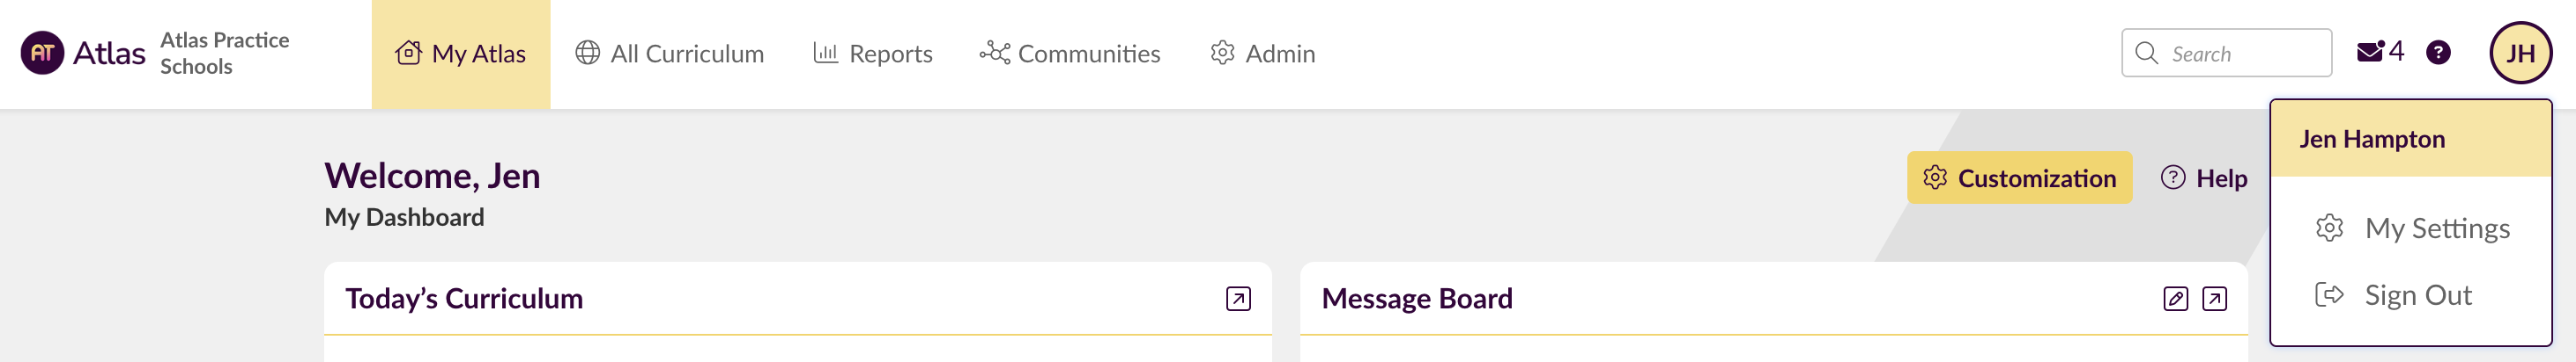Viewport: 2576px width, 362px height.
Task: Navigate to Communities
Action: coord(1069,54)
